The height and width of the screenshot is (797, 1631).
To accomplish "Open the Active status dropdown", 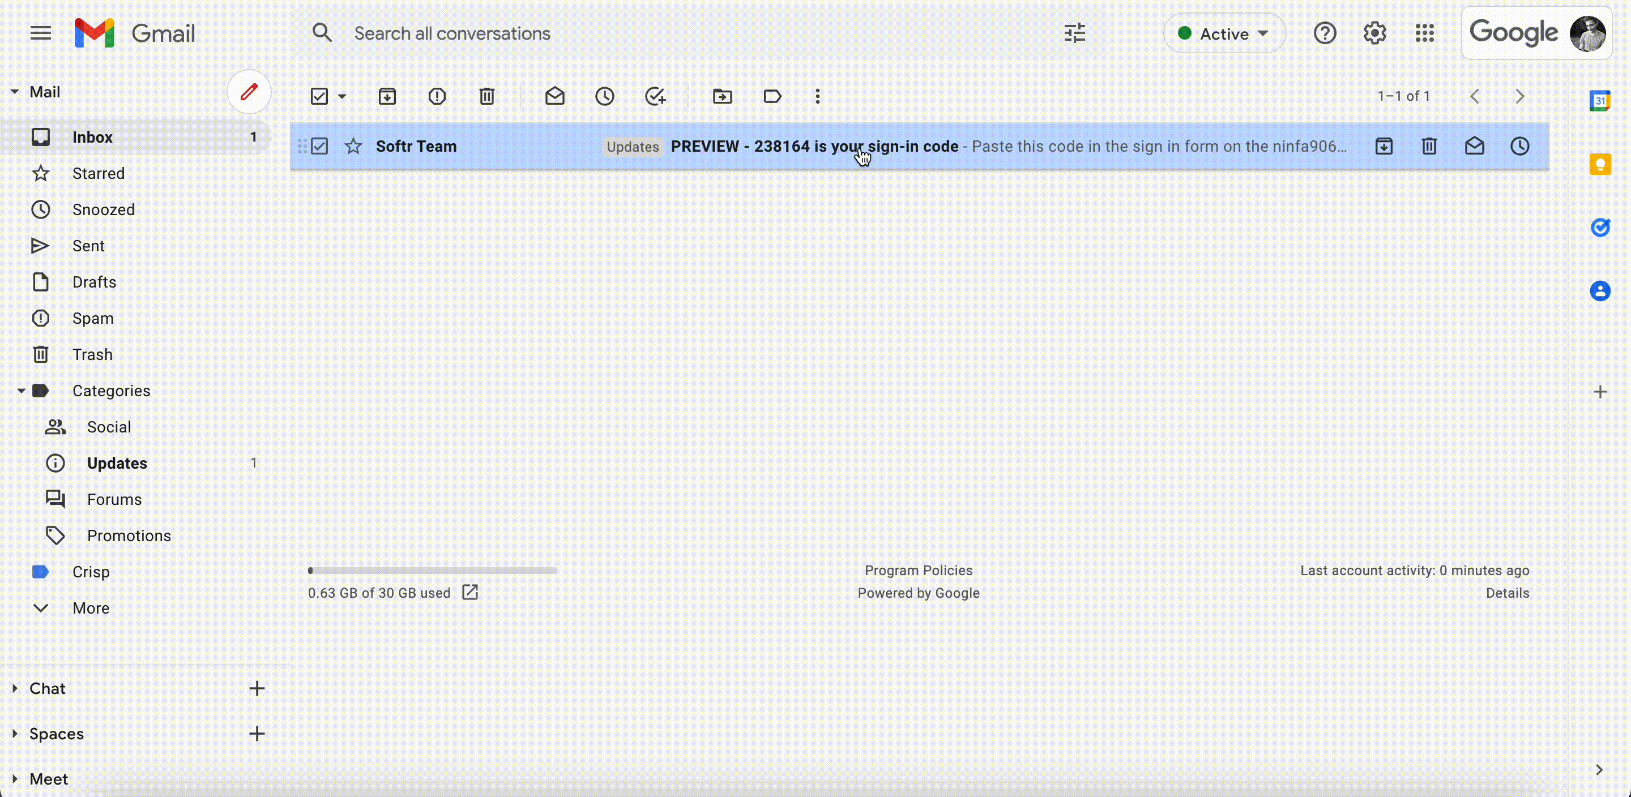I will [1224, 33].
